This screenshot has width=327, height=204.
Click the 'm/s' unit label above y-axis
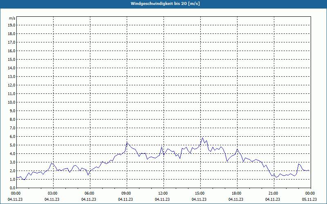tap(12, 18)
